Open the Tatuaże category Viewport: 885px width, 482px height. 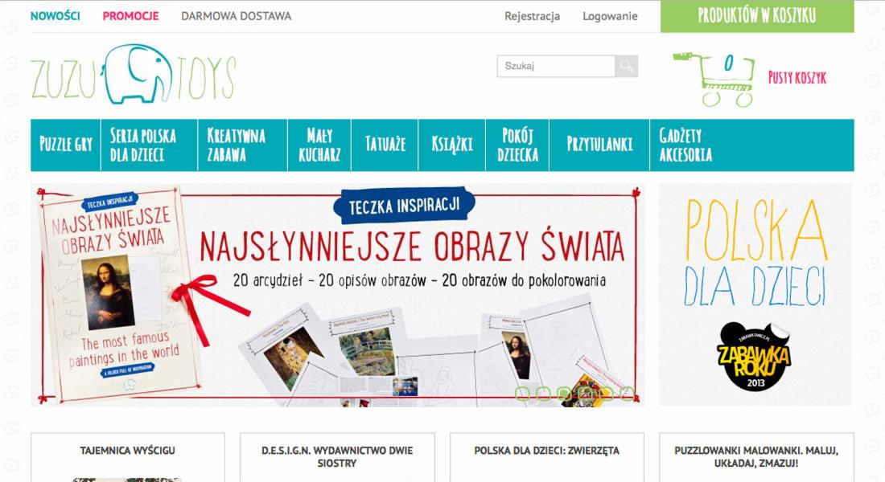(x=384, y=145)
